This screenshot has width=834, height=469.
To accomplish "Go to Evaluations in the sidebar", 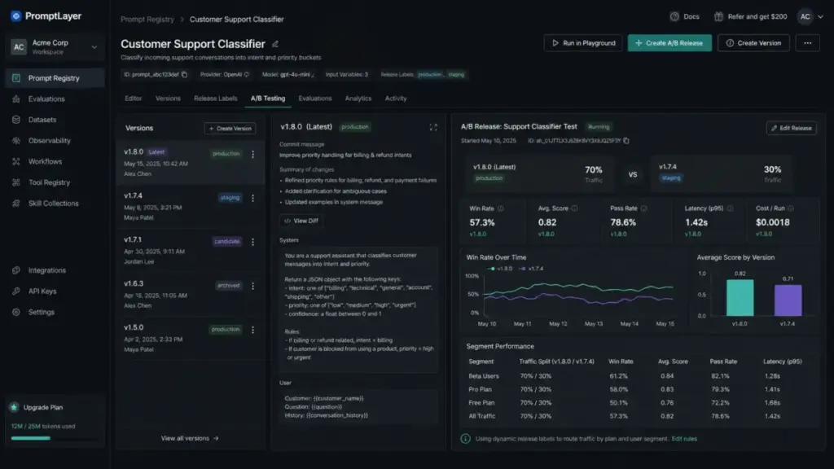I will (x=55, y=99).
